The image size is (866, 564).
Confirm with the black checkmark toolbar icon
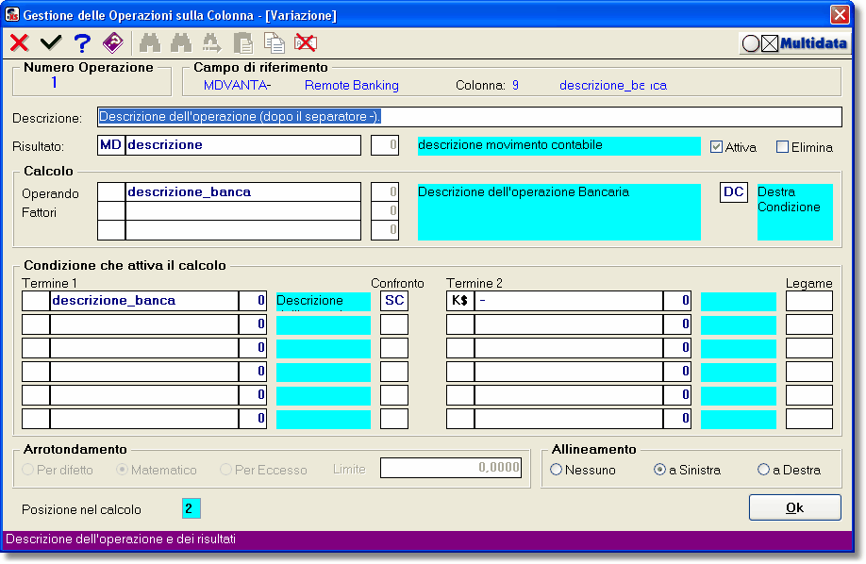click(51, 42)
